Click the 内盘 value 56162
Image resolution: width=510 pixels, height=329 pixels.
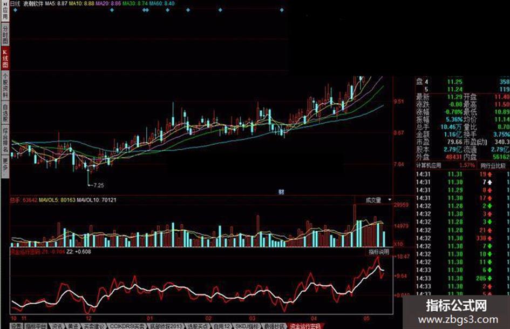tap(501, 157)
